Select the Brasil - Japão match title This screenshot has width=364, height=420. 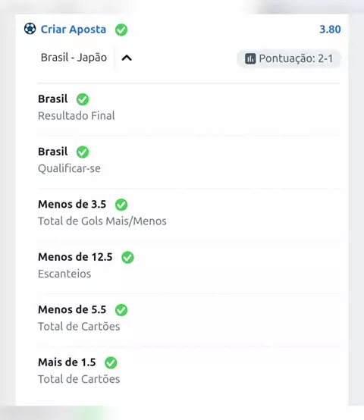coord(74,58)
